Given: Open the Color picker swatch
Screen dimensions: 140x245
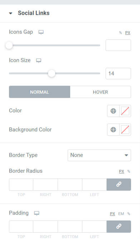Looking at the screenshot, I should click(x=125, y=111).
